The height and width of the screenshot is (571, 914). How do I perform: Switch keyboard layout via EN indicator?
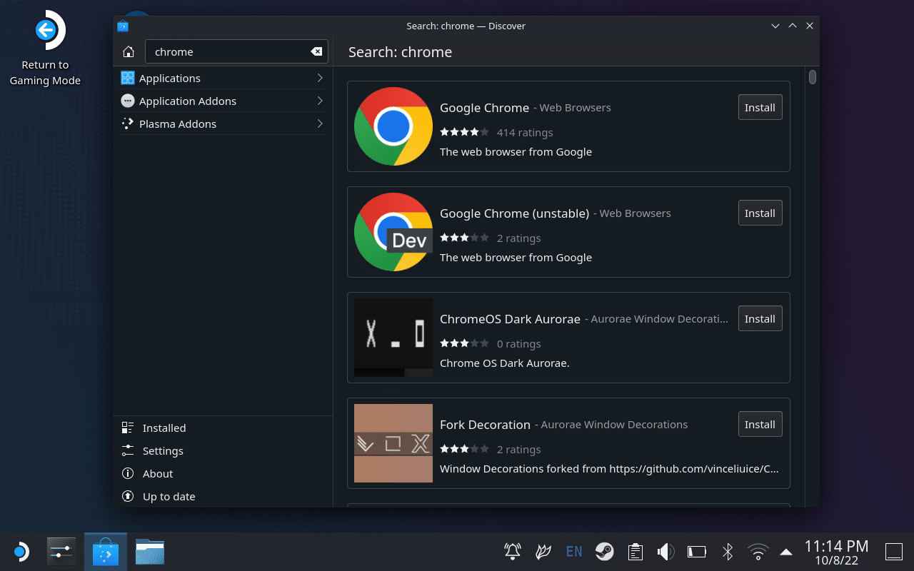pyautogui.click(x=574, y=551)
